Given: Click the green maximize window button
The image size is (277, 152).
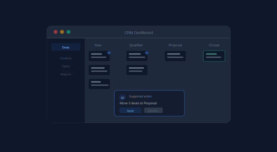Looking at the screenshot, I should tap(69, 32).
